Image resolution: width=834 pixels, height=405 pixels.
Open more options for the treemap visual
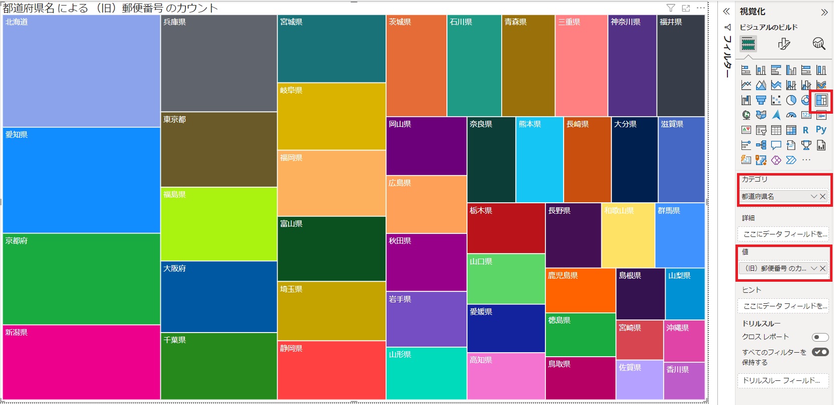pyautogui.click(x=701, y=8)
